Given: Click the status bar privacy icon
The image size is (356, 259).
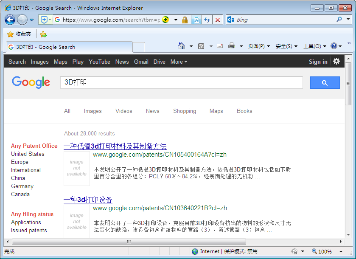Looking at the screenshot, I should click(294, 251).
